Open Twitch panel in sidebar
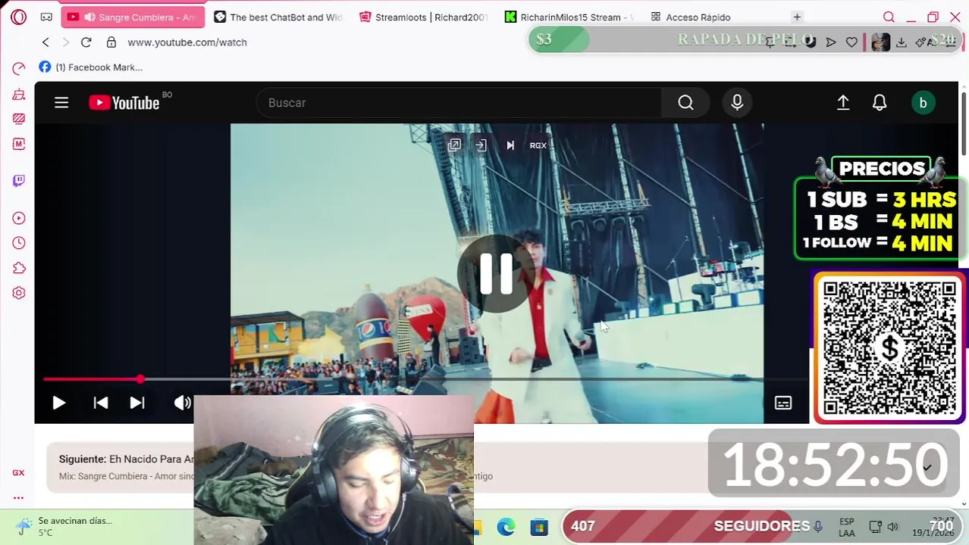969x545 pixels. [19, 180]
